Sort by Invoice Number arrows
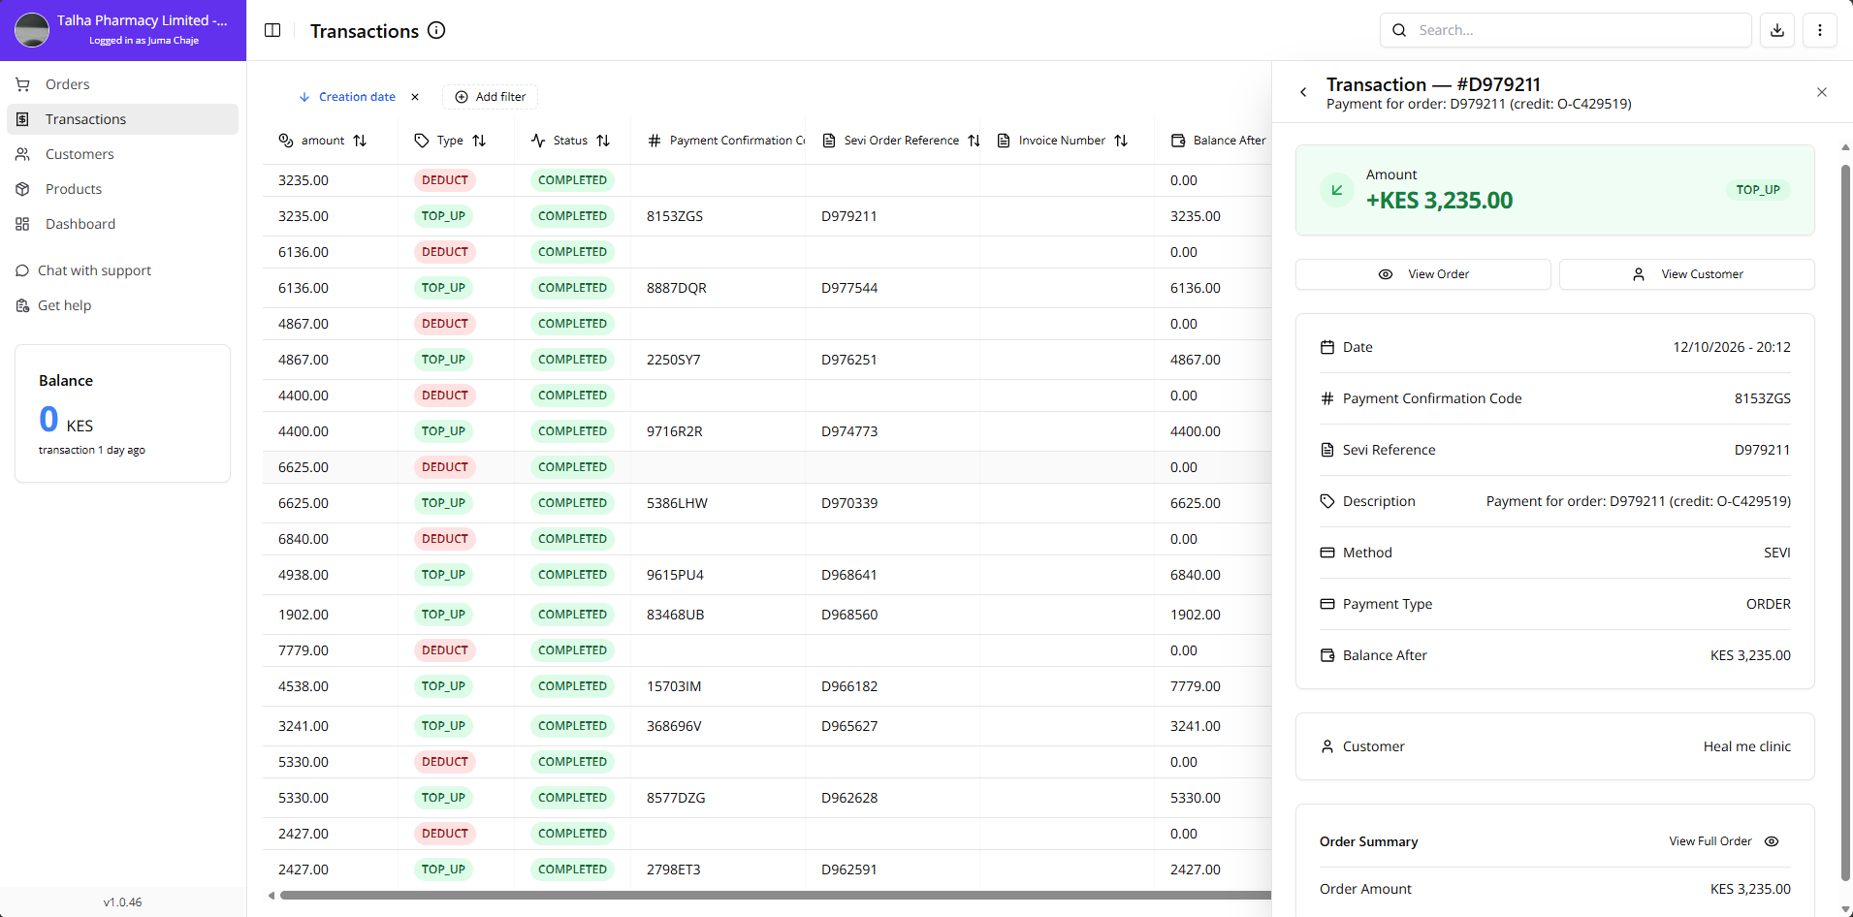The image size is (1853, 917). 1121,141
